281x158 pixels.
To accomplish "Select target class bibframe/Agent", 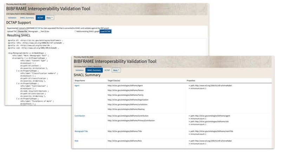I will coord(125,86).
